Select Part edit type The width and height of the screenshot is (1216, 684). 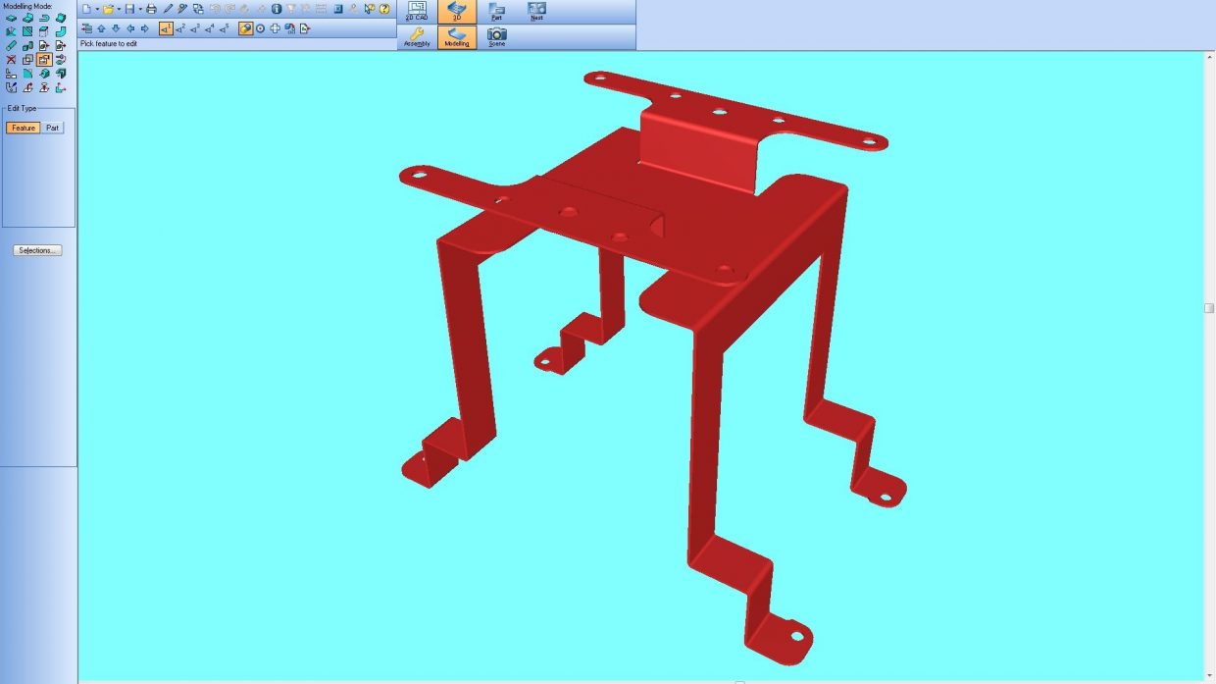click(x=53, y=128)
